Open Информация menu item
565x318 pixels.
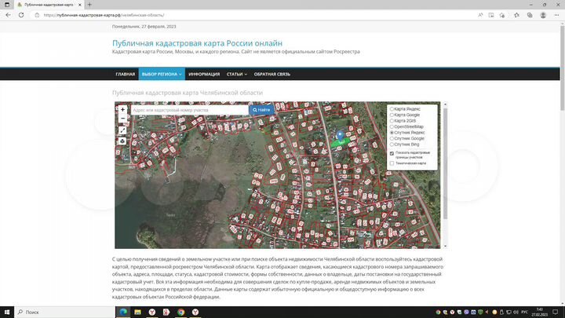tap(204, 74)
